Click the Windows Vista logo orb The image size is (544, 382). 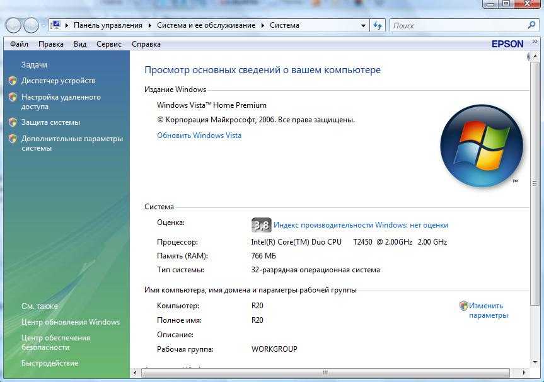point(482,146)
